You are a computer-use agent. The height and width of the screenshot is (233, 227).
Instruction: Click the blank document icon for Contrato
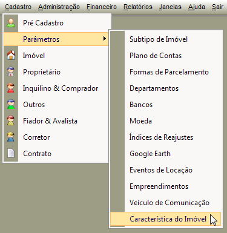point(11,154)
